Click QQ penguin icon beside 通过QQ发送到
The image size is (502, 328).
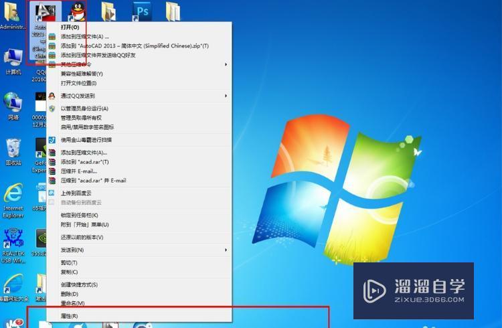(52, 96)
